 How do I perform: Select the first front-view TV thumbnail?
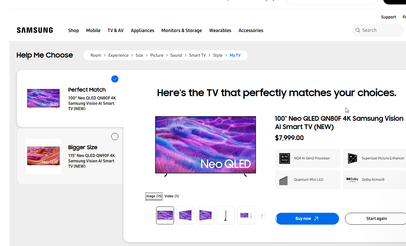pos(165,215)
